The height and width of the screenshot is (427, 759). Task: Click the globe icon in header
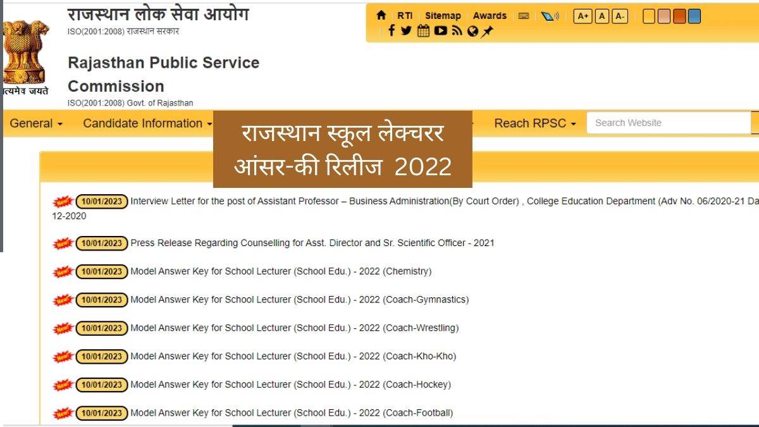click(x=472, y=31)
